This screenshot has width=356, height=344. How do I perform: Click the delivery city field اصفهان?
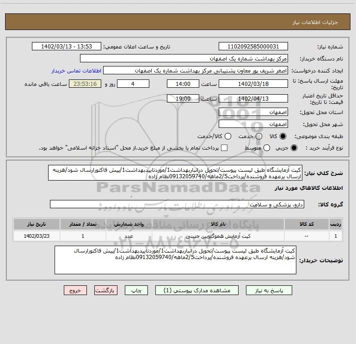[x=253, y=124]
